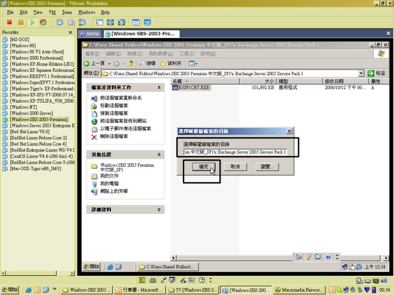Screen dimensions: 394x295
Task: Open 我的文件 in other places
Action: click(109, 176)
